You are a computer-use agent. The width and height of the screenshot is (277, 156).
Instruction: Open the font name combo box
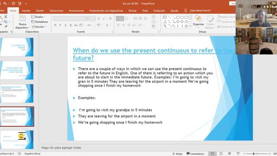69,18
